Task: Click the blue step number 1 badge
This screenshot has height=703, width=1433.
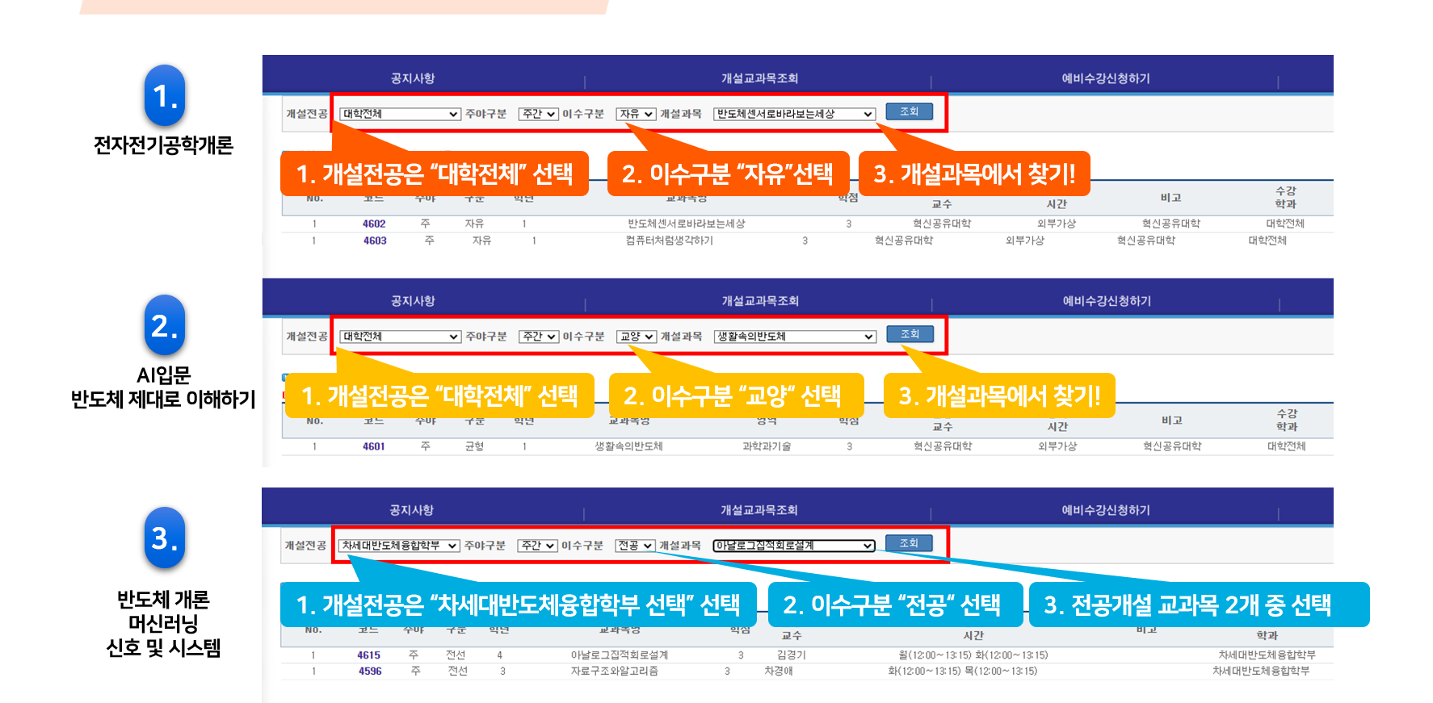Action: tap(165, 95)
